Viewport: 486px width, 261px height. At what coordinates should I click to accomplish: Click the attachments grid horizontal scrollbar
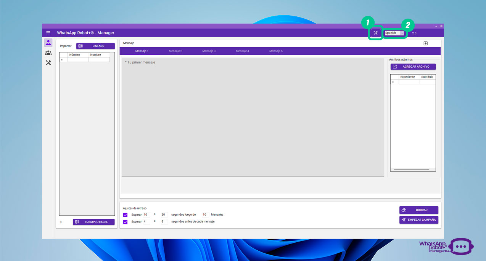[x=412, y=169]
